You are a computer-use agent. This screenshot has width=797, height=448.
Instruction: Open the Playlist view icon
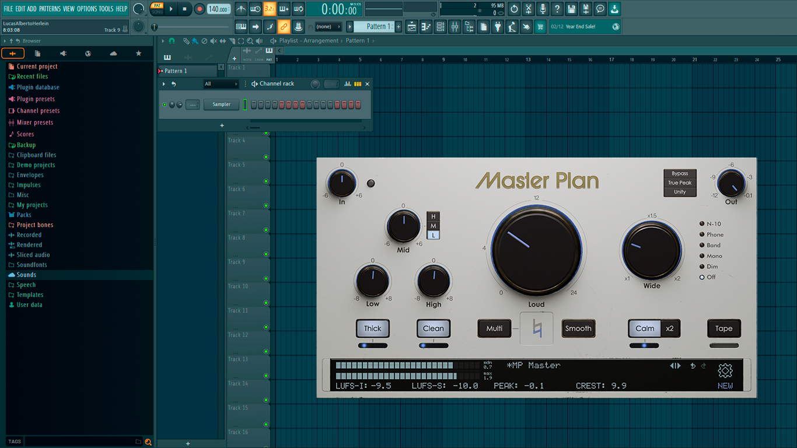[x=412, y=27]
